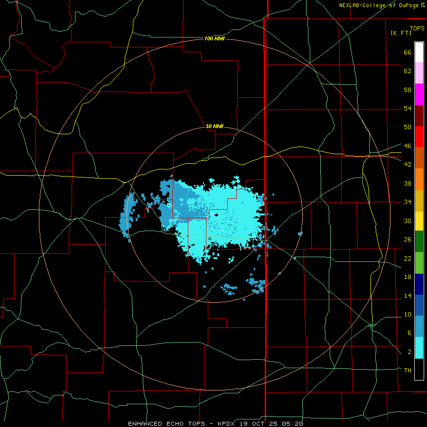The height and width of the screenshot is (427, 427).
Task: Click the dark green legend swatch
Action: tap(419, 241)
